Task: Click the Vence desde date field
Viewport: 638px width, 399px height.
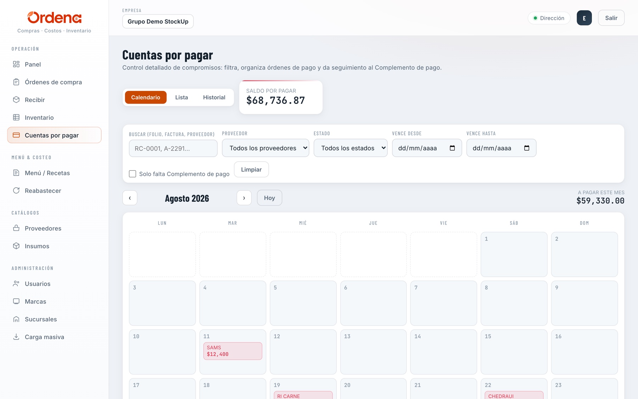Action: [427, 148]
